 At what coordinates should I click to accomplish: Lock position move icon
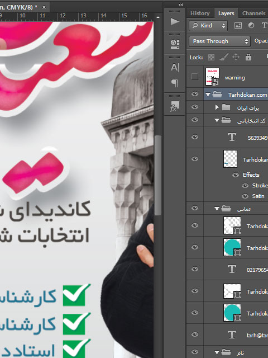(x=236, y=57)
